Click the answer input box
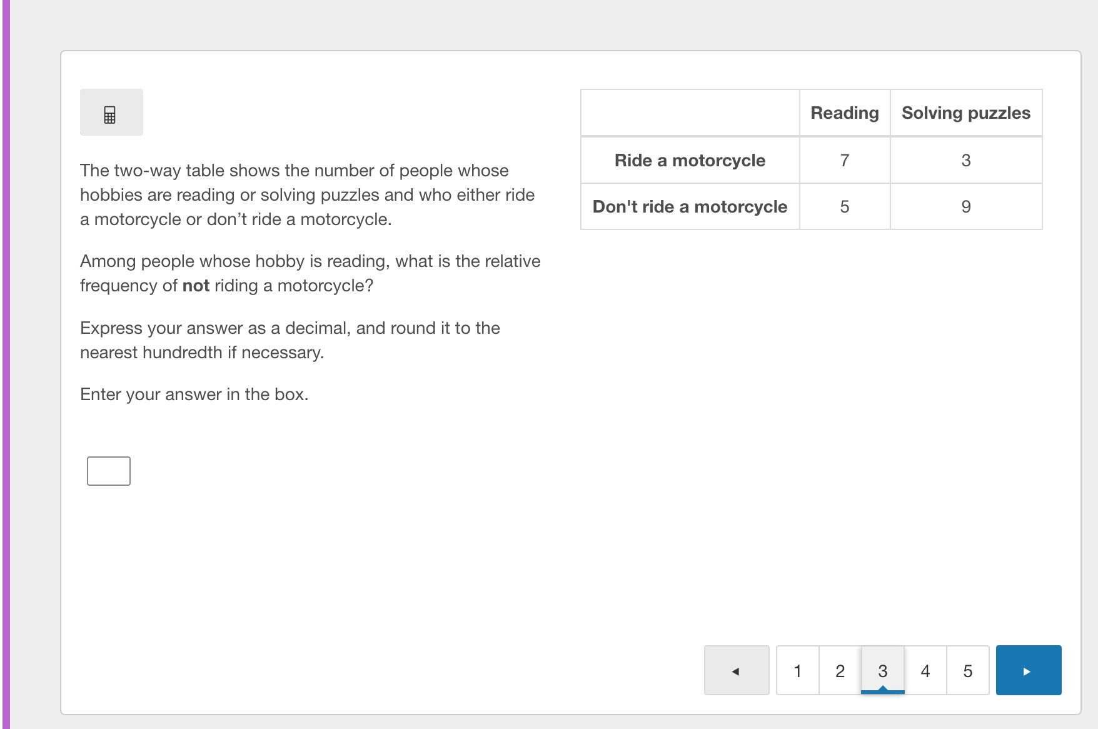This screenshot has height=729, width=1098. point(109,471)
